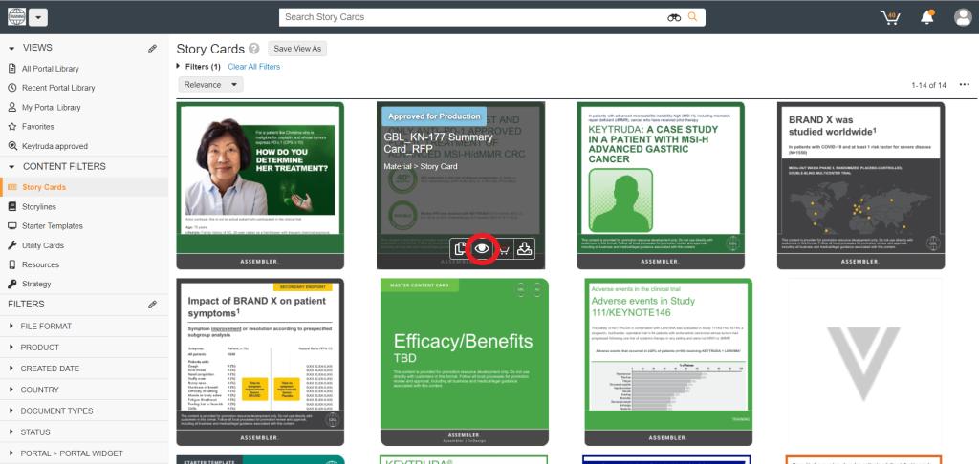The width and height of the screenshot is (979, 464).
Task: Click the copy icon on GBL_KN-177 card
Action: pyautogui.click(x=460, y=249)
